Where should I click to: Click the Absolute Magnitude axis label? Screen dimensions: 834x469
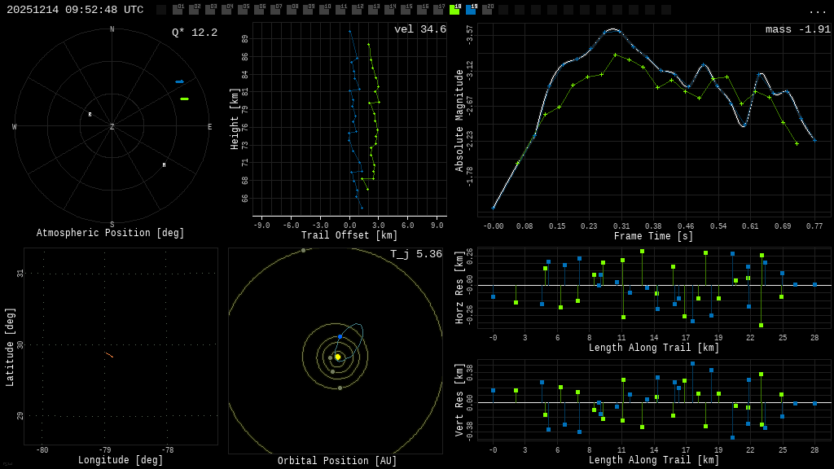coord(459,121)
